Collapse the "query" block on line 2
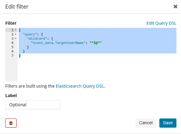The image size is (181, 134). click(x=16, y=34)
